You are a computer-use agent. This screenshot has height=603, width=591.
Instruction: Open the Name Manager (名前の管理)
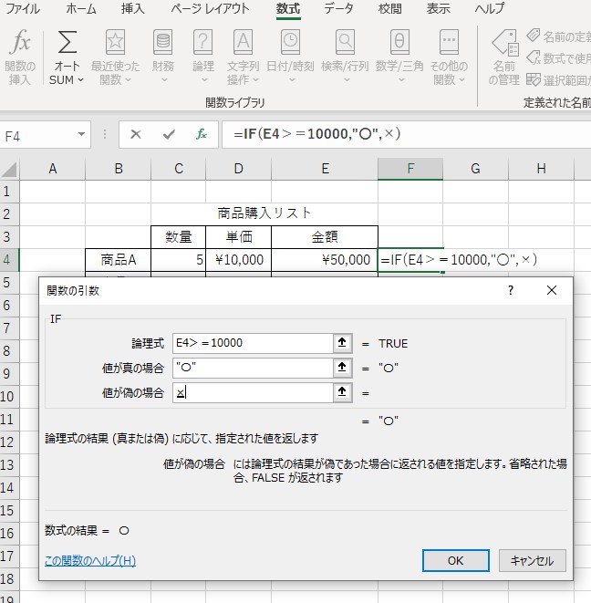coord(504,56)
